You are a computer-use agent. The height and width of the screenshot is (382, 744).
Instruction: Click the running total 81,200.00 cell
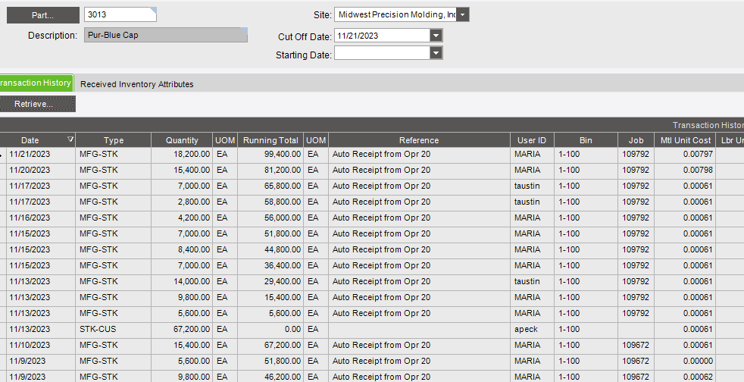pyautogui.click(x=270, y=170)
